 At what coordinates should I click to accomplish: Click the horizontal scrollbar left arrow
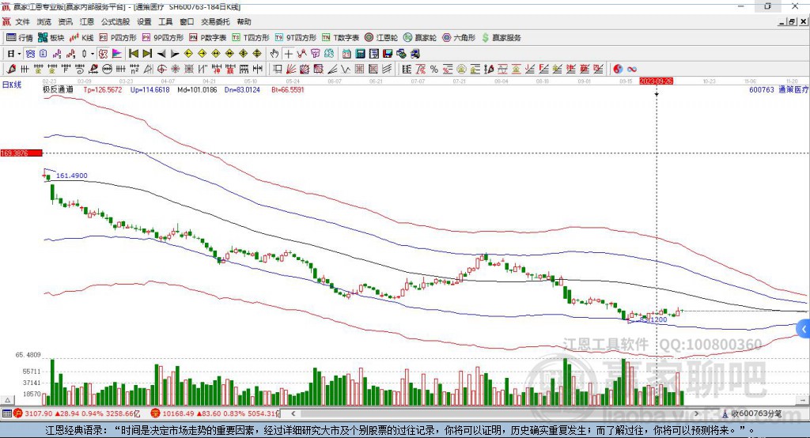293,413
